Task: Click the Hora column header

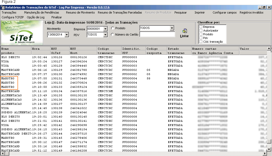Action: 41,51
